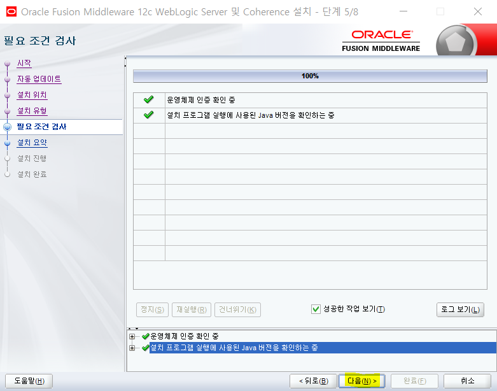Expand the highlighted Java 버전 tree node
497x391 pixels.
(x=132, y=348)
